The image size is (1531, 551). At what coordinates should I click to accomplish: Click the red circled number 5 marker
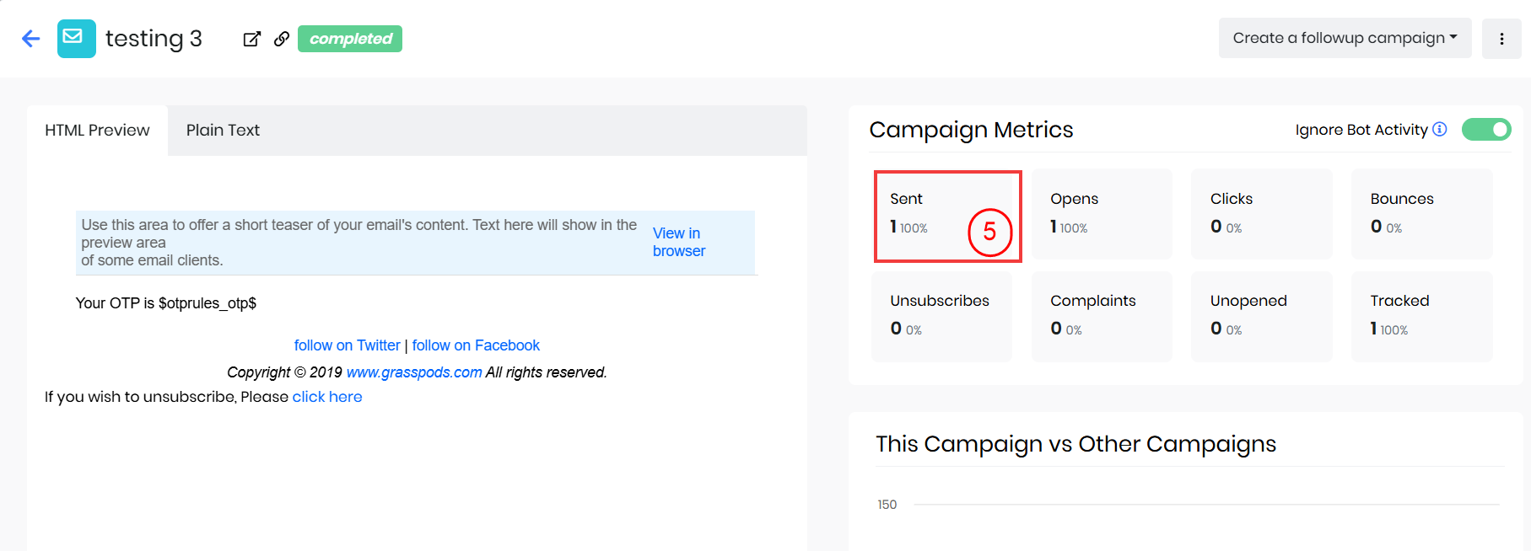pyautogui.click(x=989, y=232)
